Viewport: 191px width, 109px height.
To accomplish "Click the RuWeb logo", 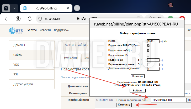I will pyautogui.click(x=15, y=30).
